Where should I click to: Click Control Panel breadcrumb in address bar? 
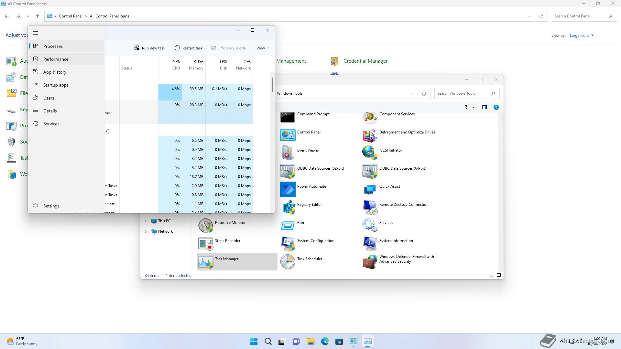[71, 16]
